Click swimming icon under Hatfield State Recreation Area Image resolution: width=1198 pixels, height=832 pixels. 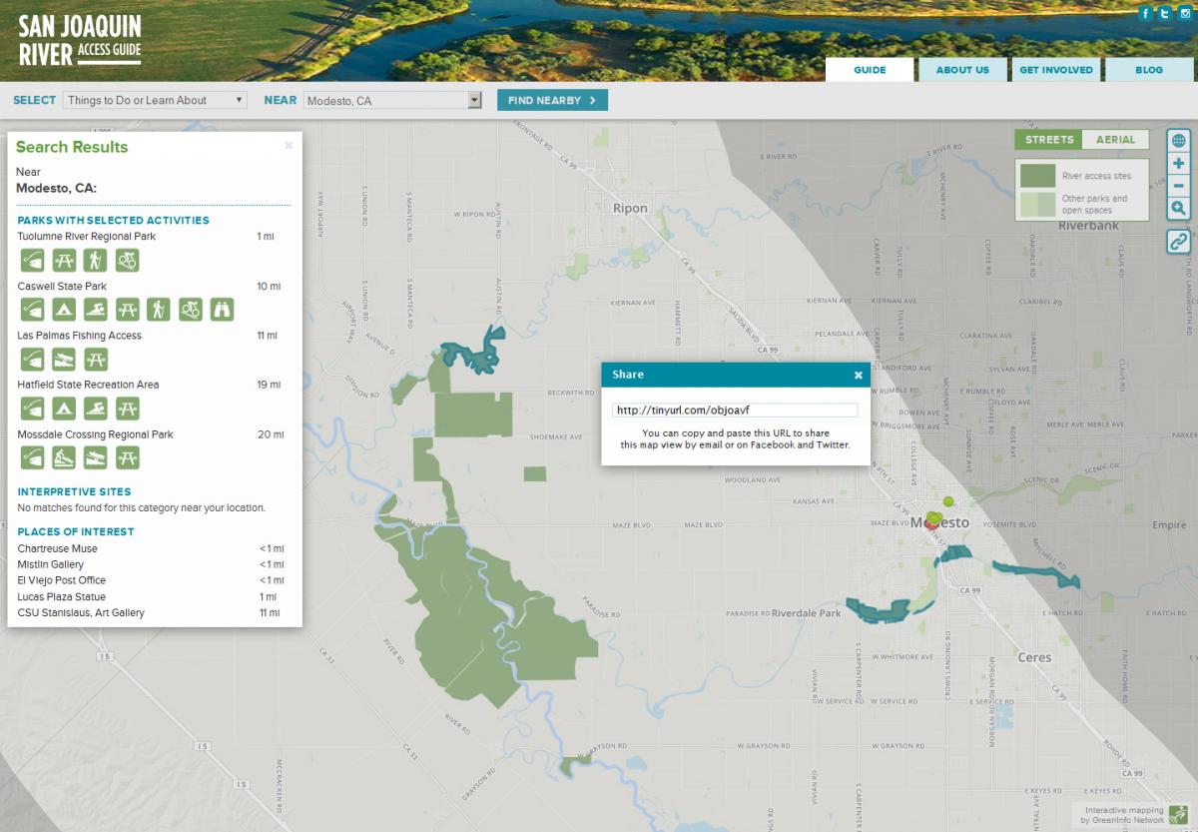[95, 409]
